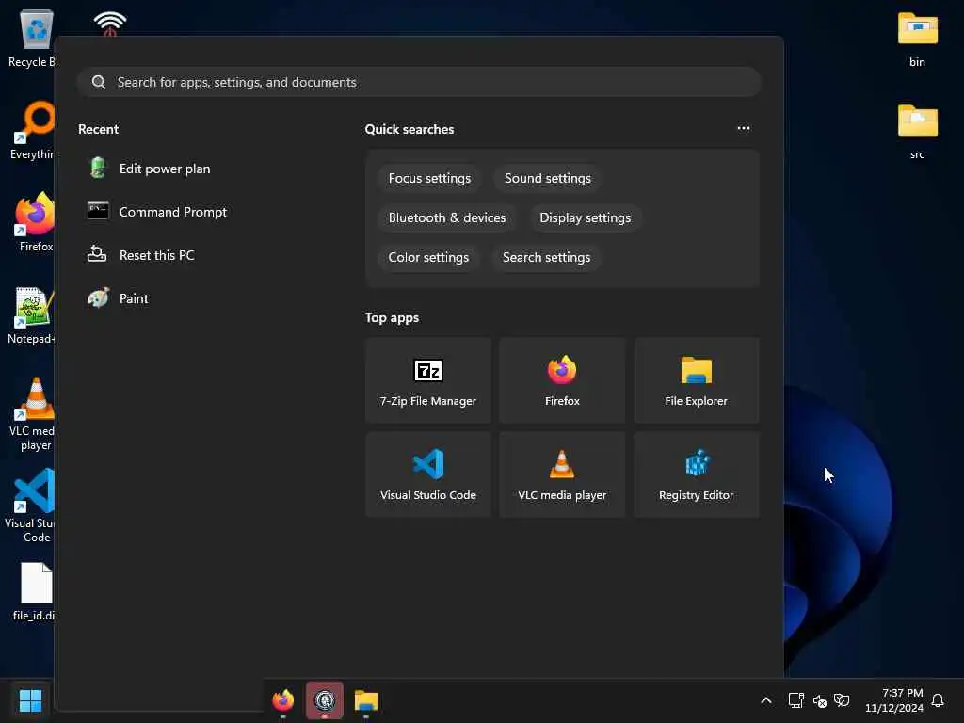Open Display settings quick search
Screen dimensions: 964x723
585,217
